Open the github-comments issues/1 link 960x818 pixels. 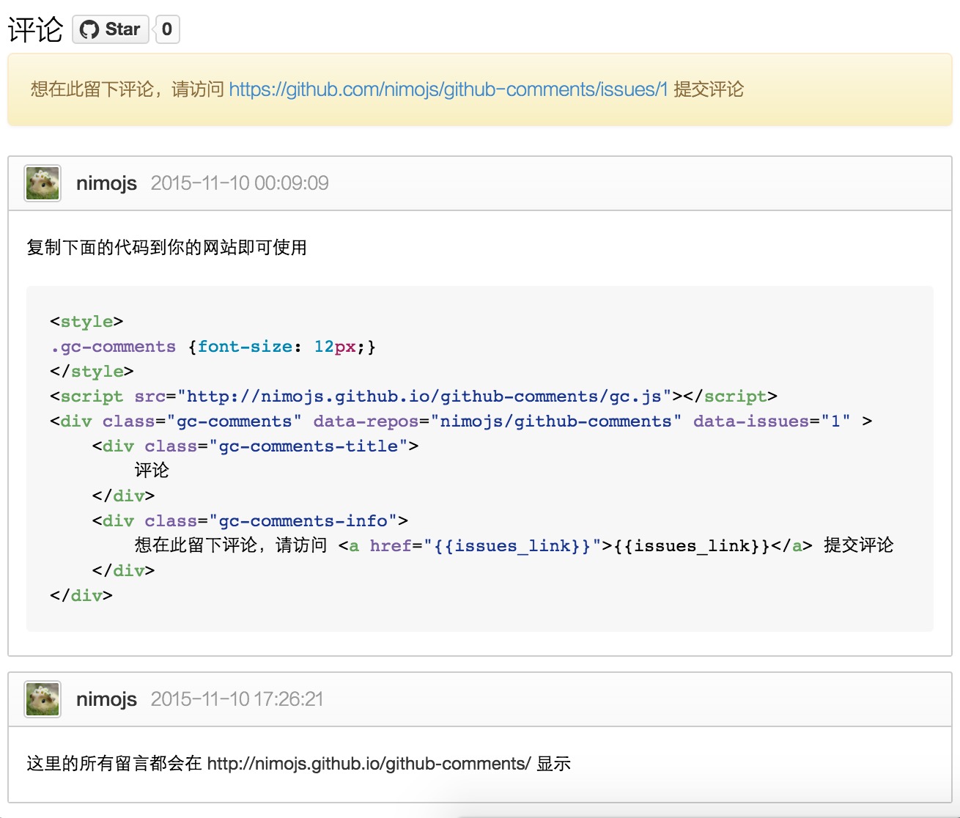tap(448, 89)
